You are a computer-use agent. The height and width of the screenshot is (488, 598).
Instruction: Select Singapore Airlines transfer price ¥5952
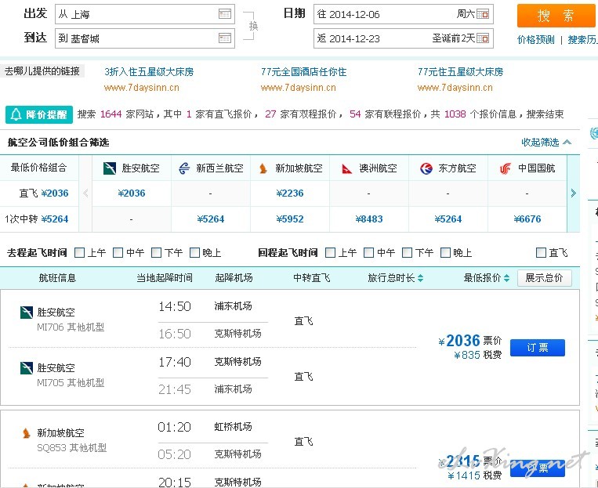pyautogui.click(x=290, y=219)
